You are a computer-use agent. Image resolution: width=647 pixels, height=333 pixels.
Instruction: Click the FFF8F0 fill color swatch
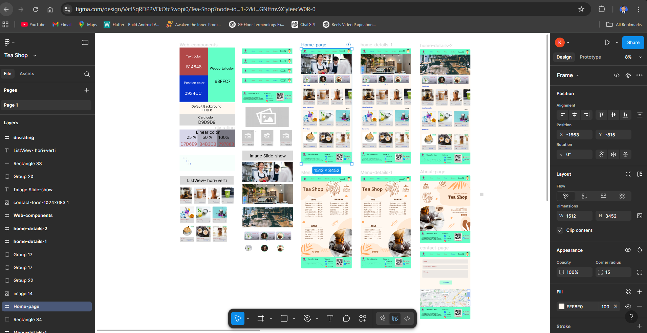(x=561, y=307)
